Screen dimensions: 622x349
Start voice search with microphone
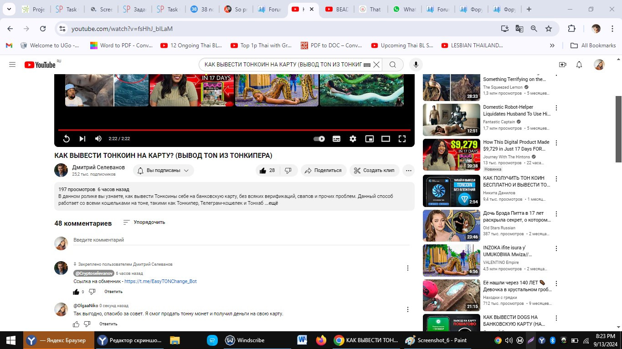pos(416,65)
